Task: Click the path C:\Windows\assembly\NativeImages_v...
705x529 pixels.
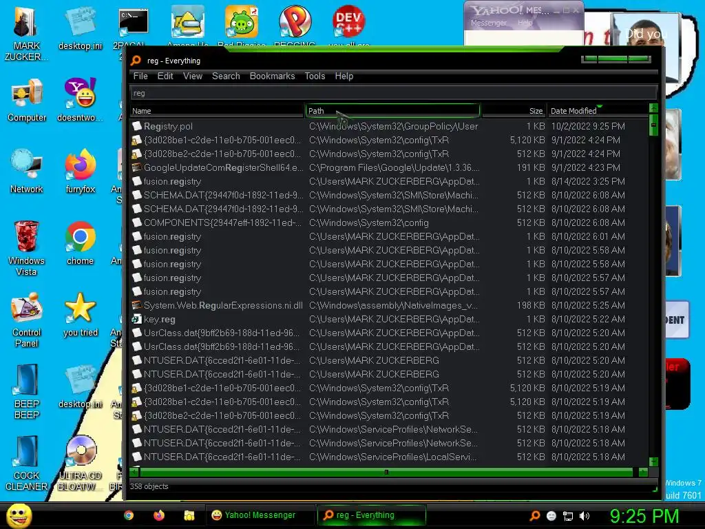Action: [x=393, y=305]
